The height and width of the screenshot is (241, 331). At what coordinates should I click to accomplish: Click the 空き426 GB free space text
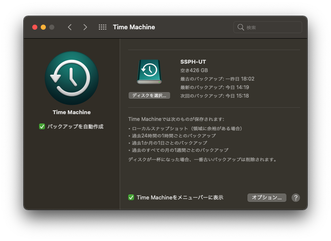(194, 70)
